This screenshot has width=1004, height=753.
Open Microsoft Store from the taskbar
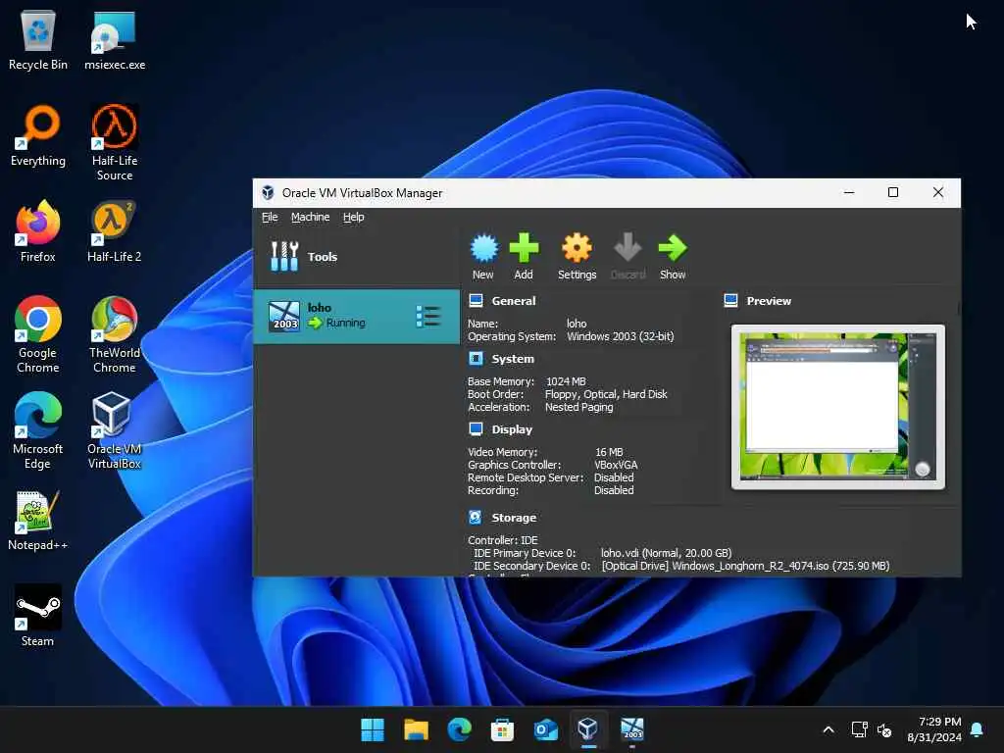[x=503, y=729]
